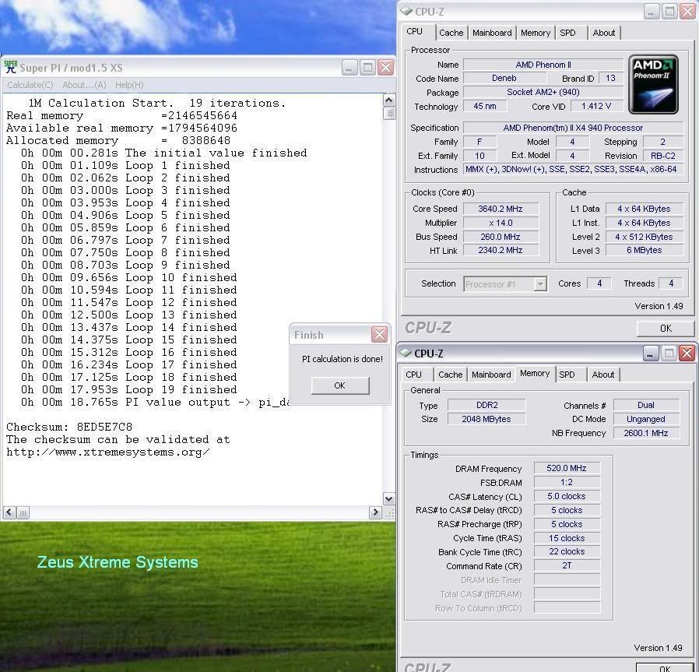Image resolution: width=699 pixels, height=672 pixels.
Task: Click the HT Link value 2340.2 MHz
Action: click(501, 250)
